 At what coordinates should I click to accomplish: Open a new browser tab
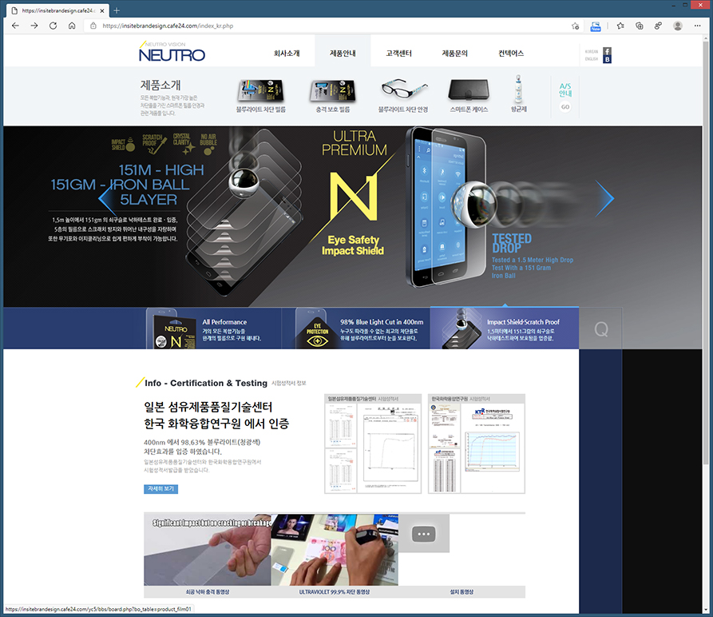tap(117, 10)
